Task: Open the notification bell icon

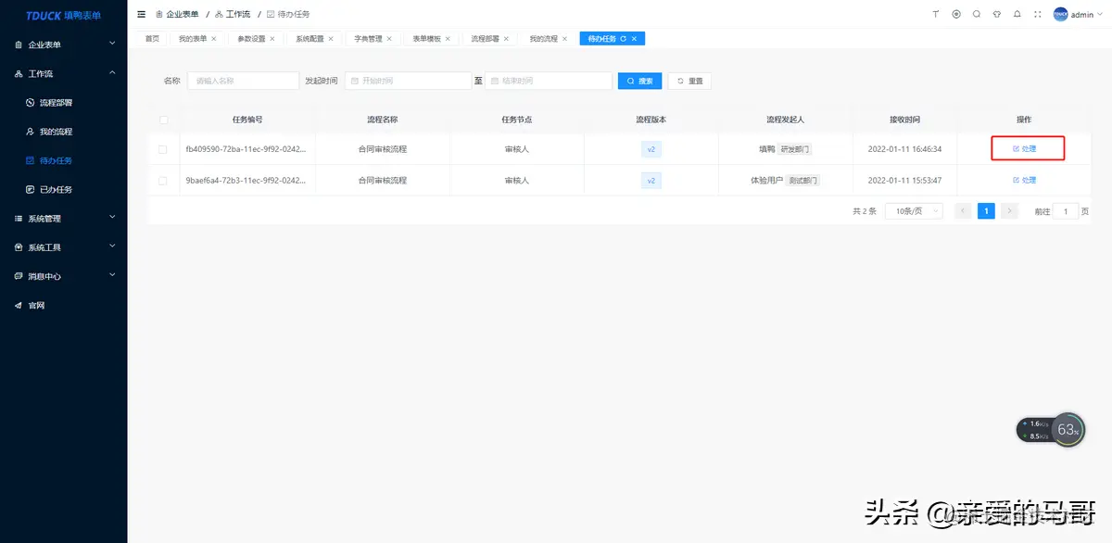Action: 1017,14
